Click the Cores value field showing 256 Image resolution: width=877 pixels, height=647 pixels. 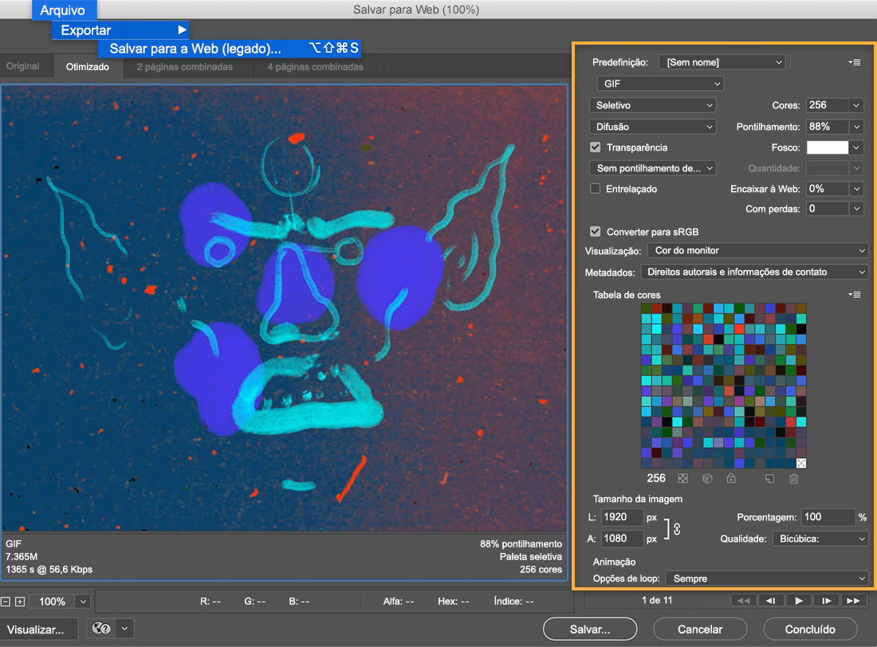tap(828, 105)
